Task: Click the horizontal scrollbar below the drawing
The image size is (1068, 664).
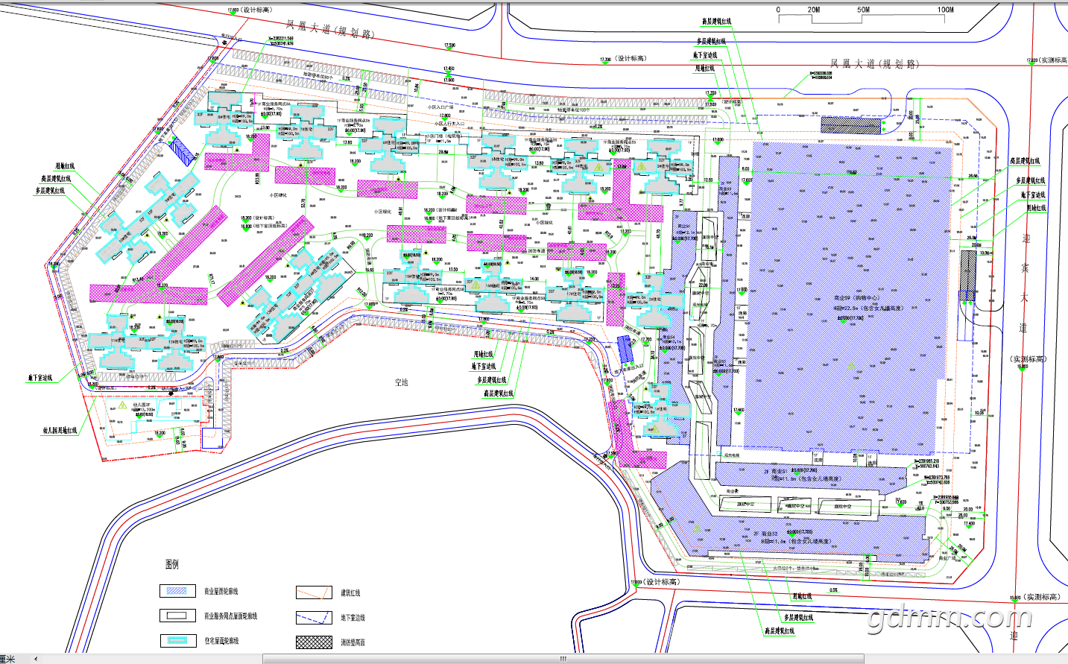Action: (563, 659)
